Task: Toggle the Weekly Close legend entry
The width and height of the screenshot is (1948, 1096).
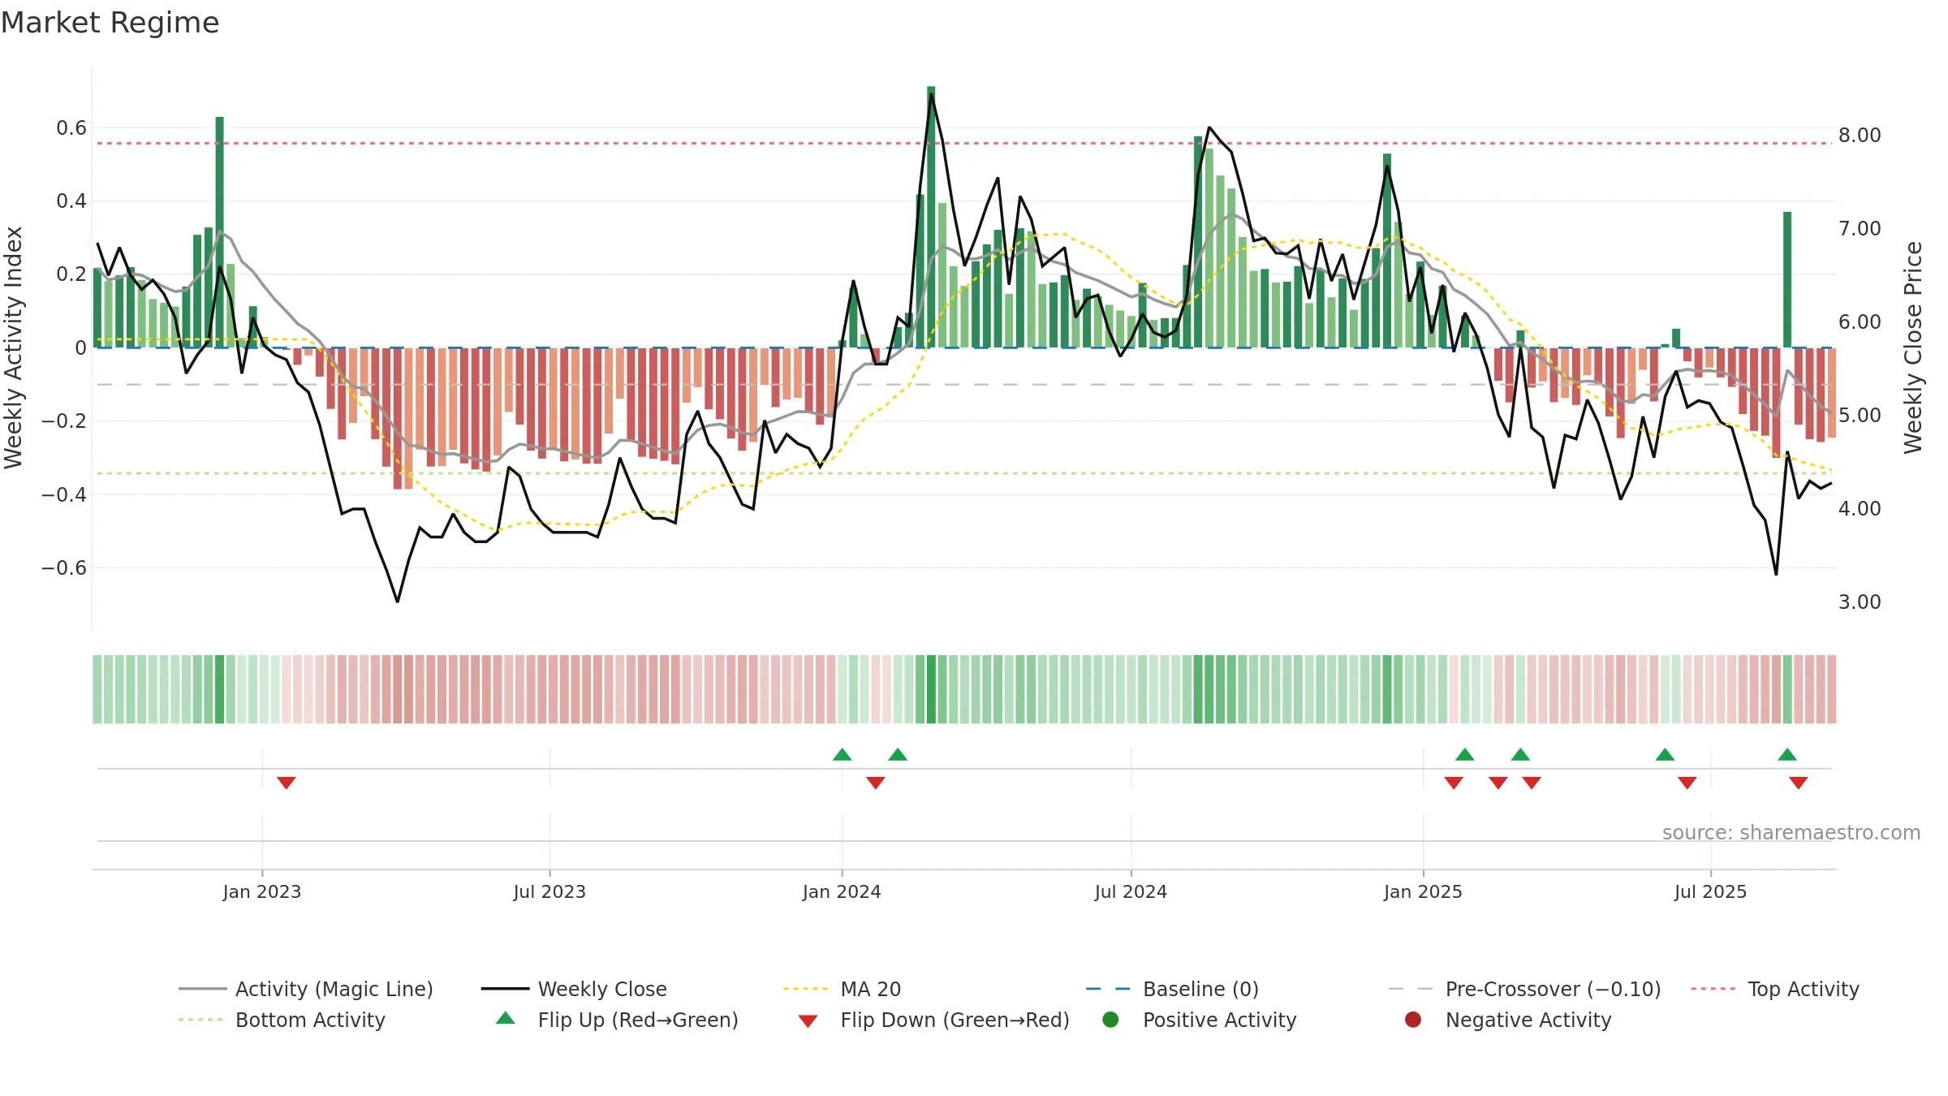Action: pyautogui.click(x=574, y=989)
